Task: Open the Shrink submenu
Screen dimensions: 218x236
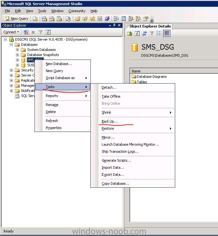Action: [x=133, y=112]
